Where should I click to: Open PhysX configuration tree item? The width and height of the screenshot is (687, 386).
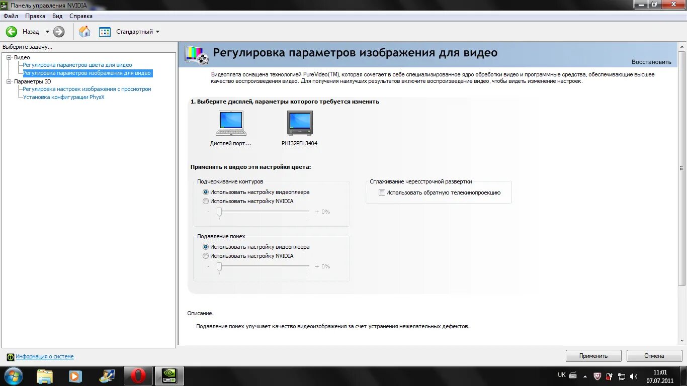click(x=64, y=97)
